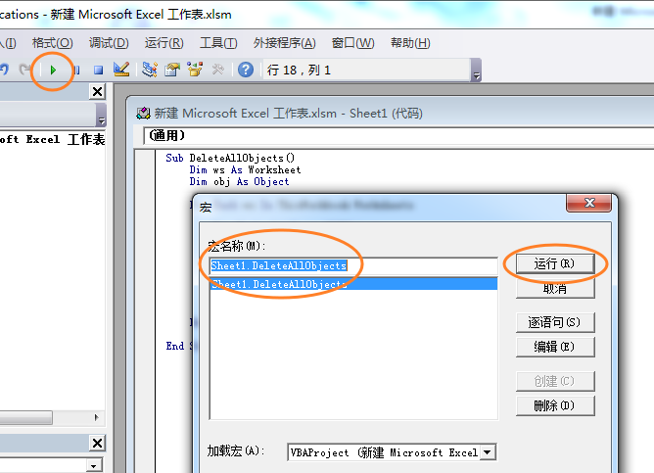
Task: Open the 工具(T) menu
Action: [217, 43]
